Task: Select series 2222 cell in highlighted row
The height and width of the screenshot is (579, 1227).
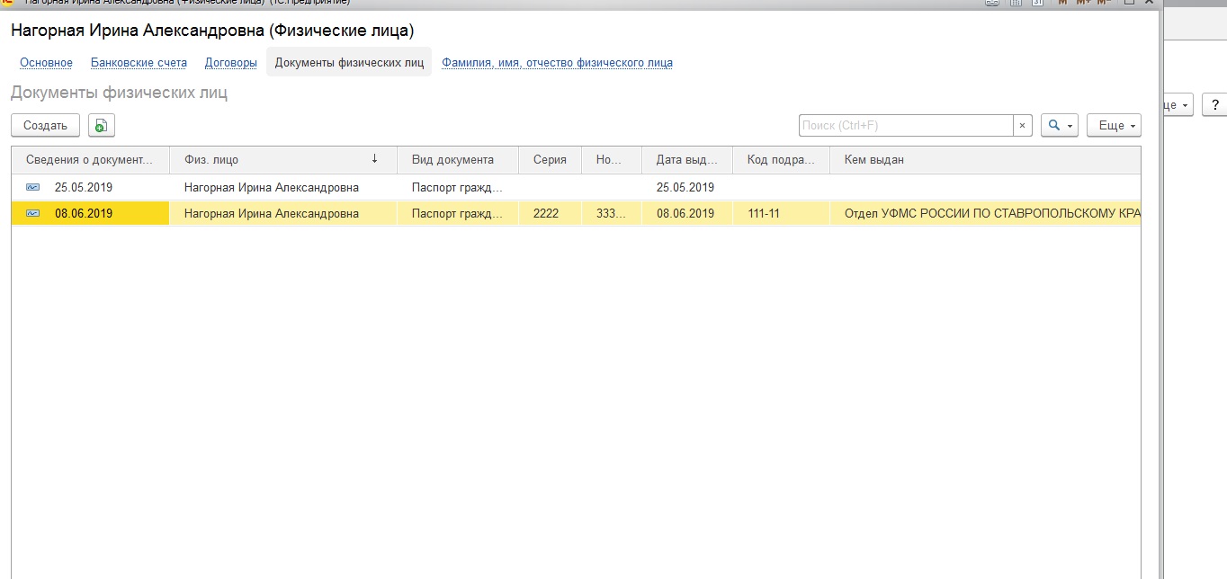Action: coord(546,214)
